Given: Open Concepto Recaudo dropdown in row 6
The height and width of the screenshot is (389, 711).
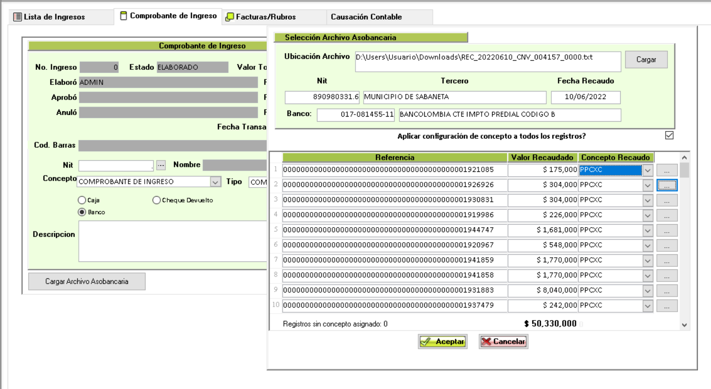Looking at the screenshot, I should 647,246.
